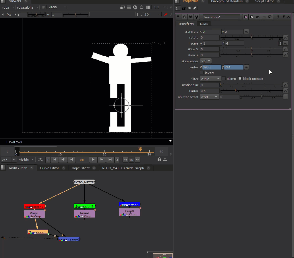Open the skew order XY dropdown

(x=206, y=61)
